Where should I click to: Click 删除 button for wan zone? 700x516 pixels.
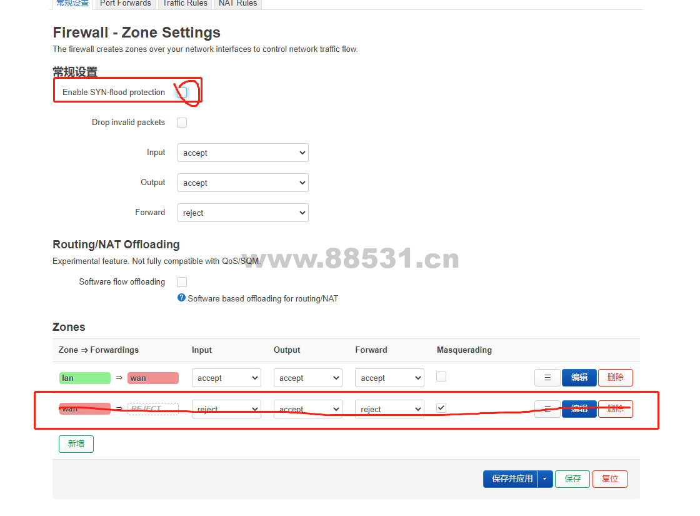tap(616, 409)
